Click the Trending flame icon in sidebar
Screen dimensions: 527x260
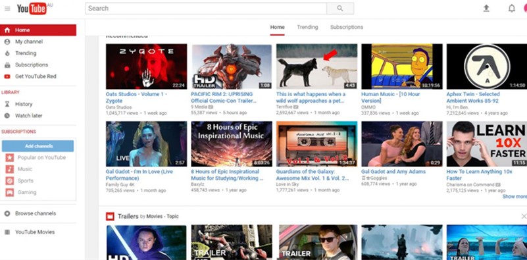point(7,53)
